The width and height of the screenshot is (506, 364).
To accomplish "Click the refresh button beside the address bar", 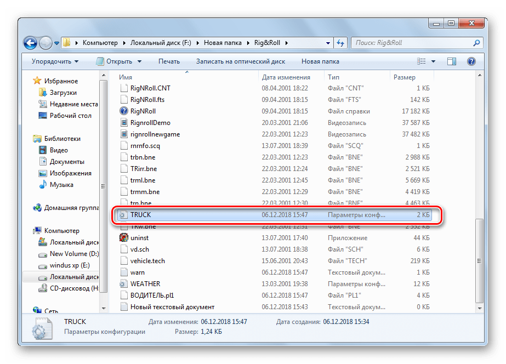I will click(340, 43).
